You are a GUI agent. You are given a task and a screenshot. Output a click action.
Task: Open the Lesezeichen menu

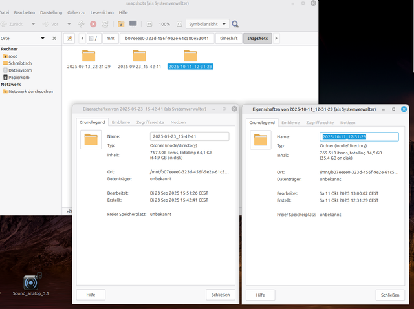[102, 12]
